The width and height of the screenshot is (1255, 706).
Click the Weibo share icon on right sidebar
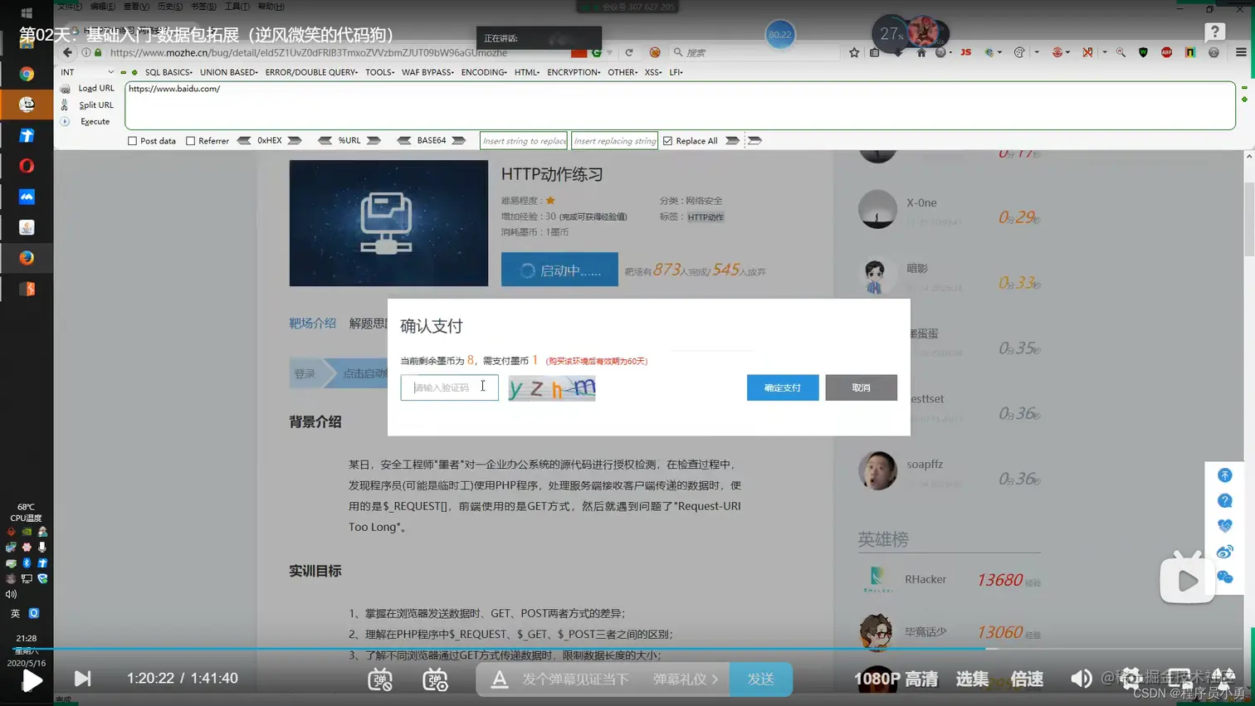coord(1225,552)
